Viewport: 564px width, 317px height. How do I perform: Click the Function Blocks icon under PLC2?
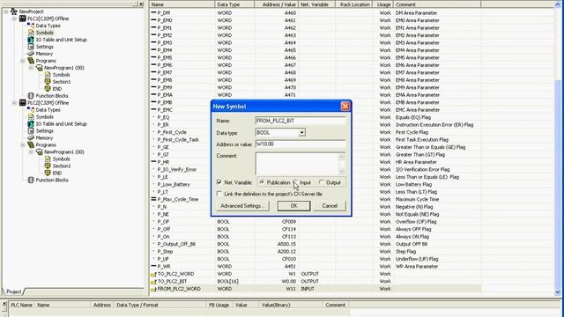click(31, 180)
